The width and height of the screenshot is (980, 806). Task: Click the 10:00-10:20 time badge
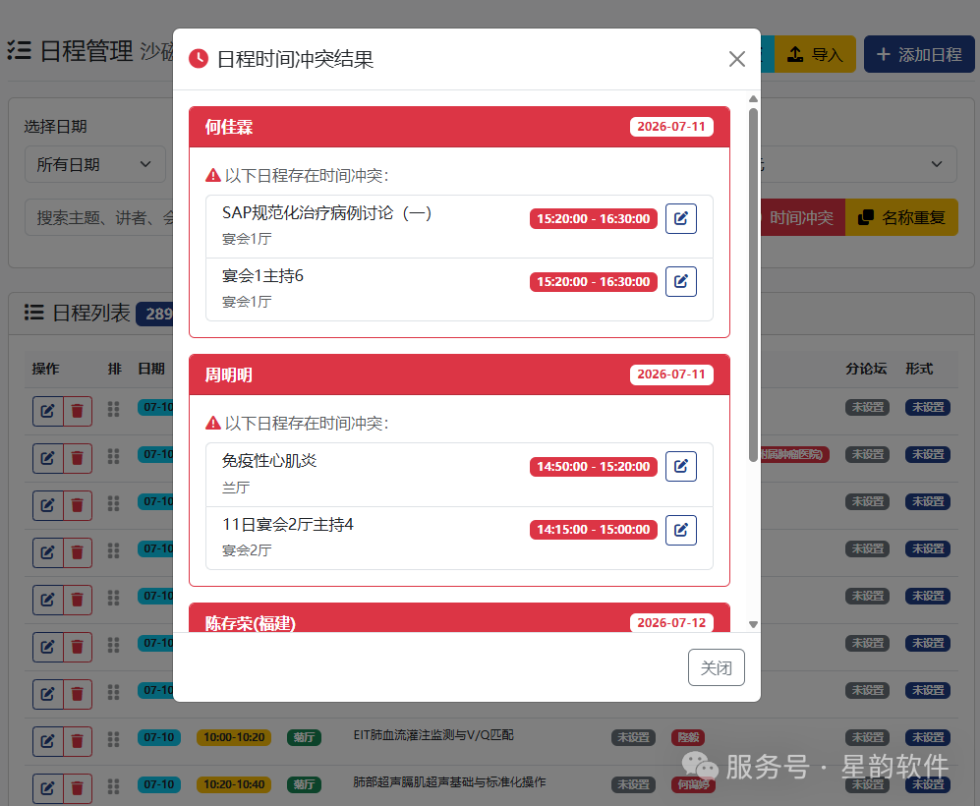point(234,737)
